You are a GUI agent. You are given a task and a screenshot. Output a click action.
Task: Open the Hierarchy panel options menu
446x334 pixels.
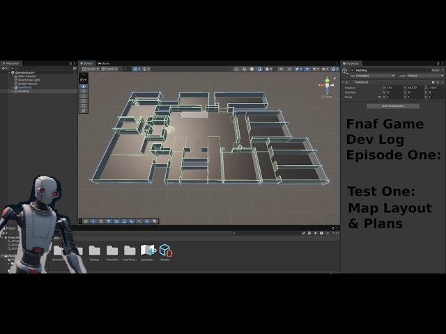pyautogui.click(x=75, y=63)
